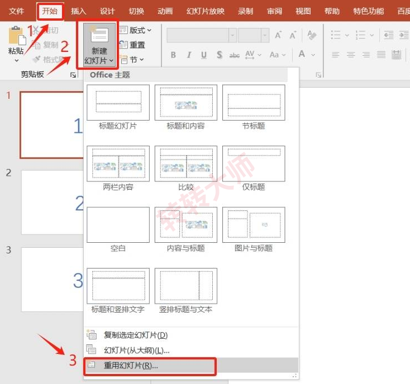Choose Picture with Caption (图片与标题) layout
This screenshot has width=410, height=384.
[254, 229]
